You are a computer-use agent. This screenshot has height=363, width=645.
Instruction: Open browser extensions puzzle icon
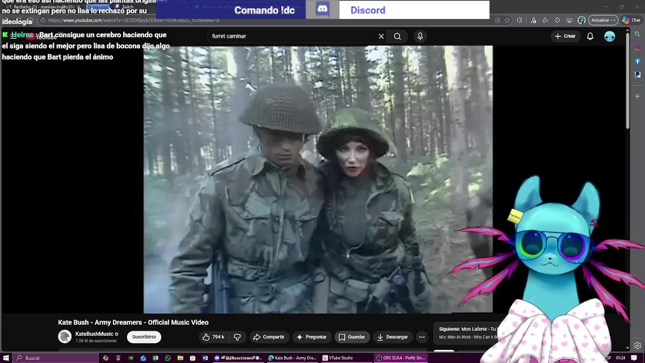(x=520, y=20)
